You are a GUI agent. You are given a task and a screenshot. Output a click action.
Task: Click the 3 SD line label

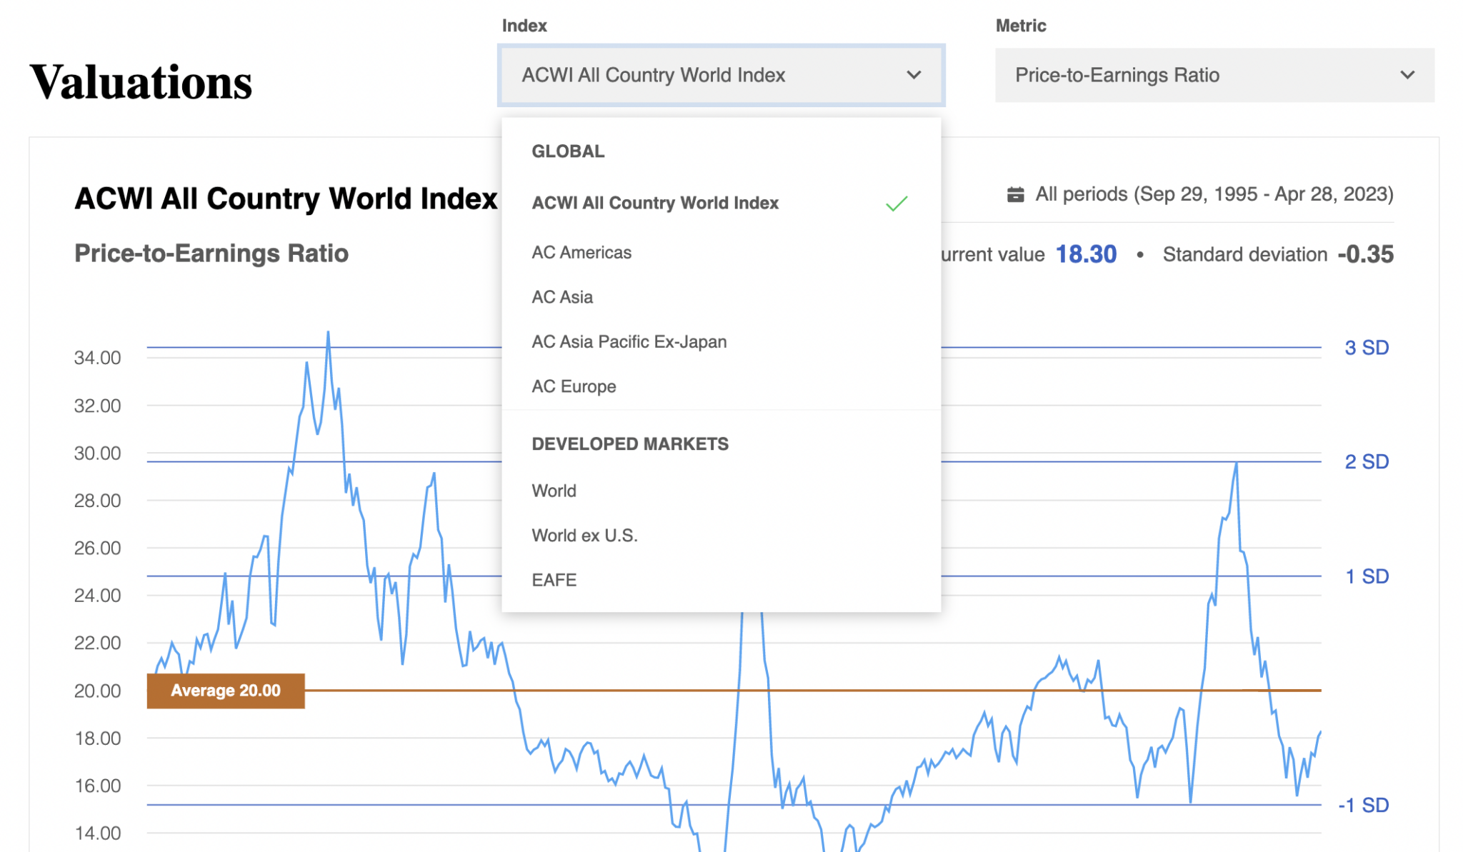point(1365,348)
